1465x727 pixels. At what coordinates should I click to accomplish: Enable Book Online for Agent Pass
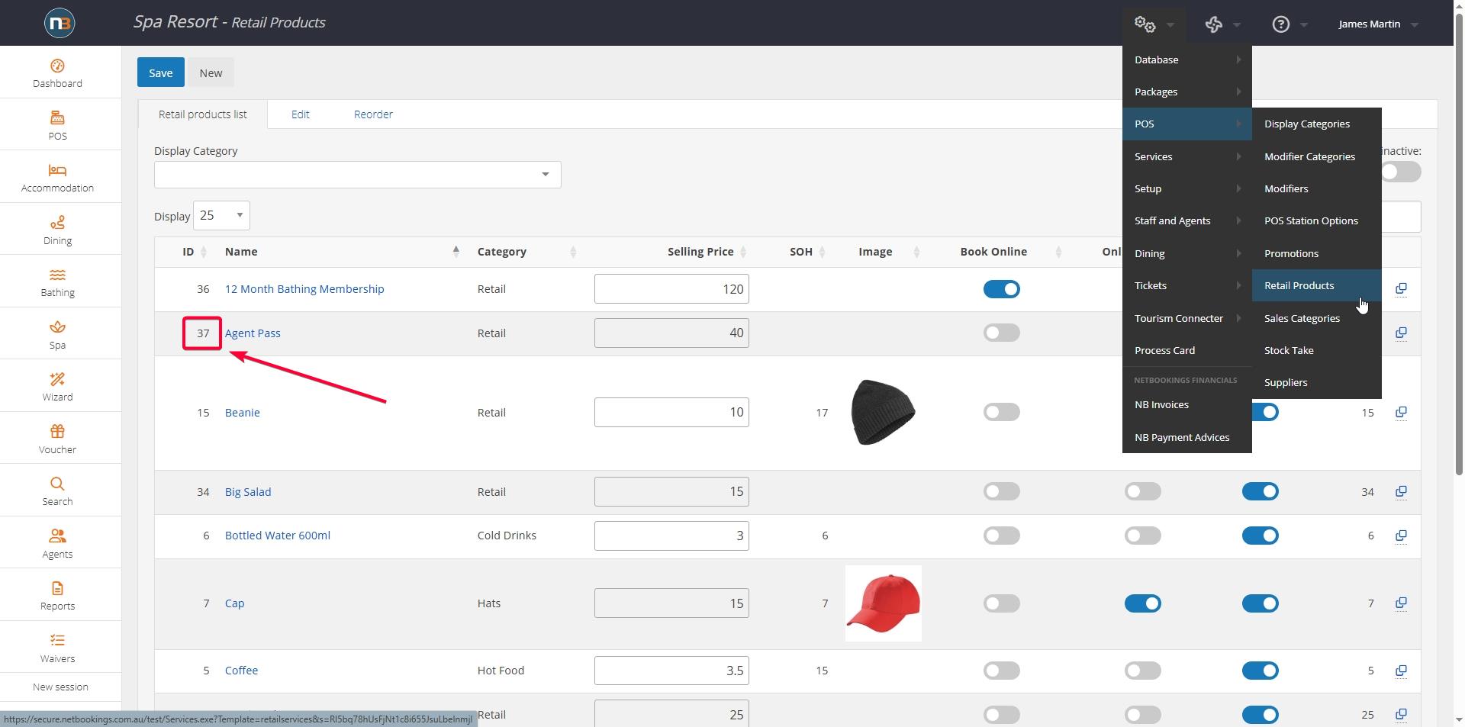[x=1001, y=333]
